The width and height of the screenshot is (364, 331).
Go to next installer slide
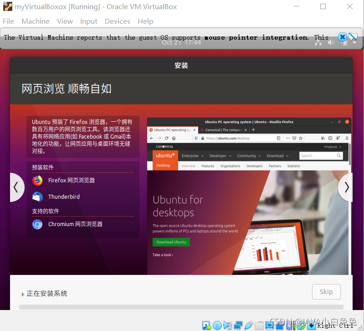346,187
